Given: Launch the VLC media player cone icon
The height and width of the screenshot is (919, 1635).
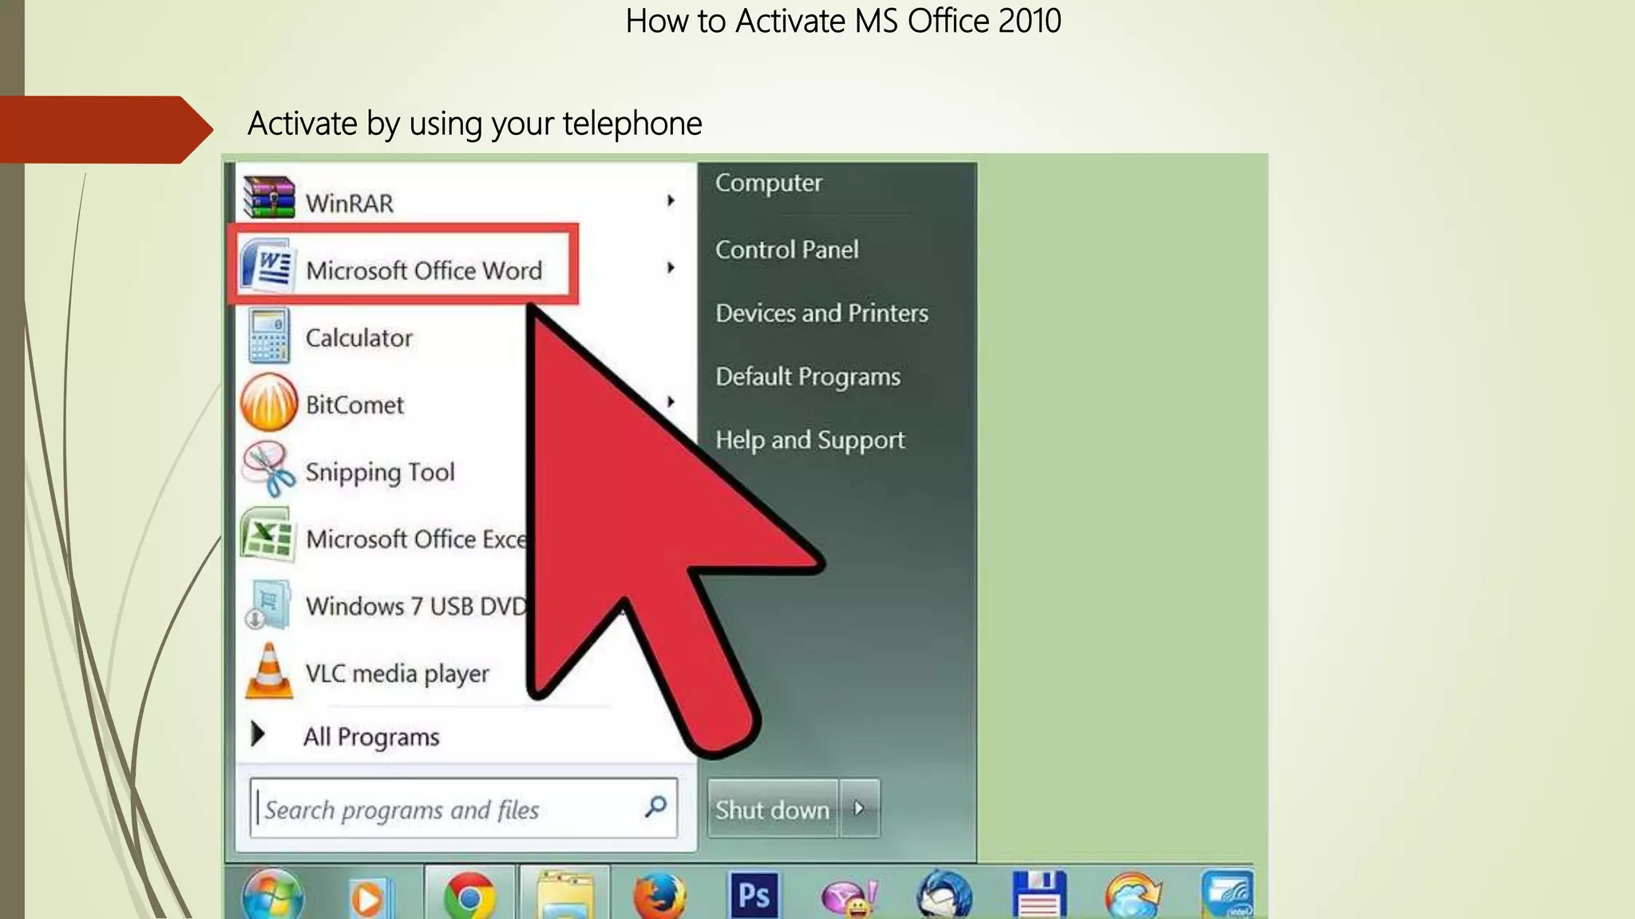Looking at the screenshot, I should tap(268, 671).
